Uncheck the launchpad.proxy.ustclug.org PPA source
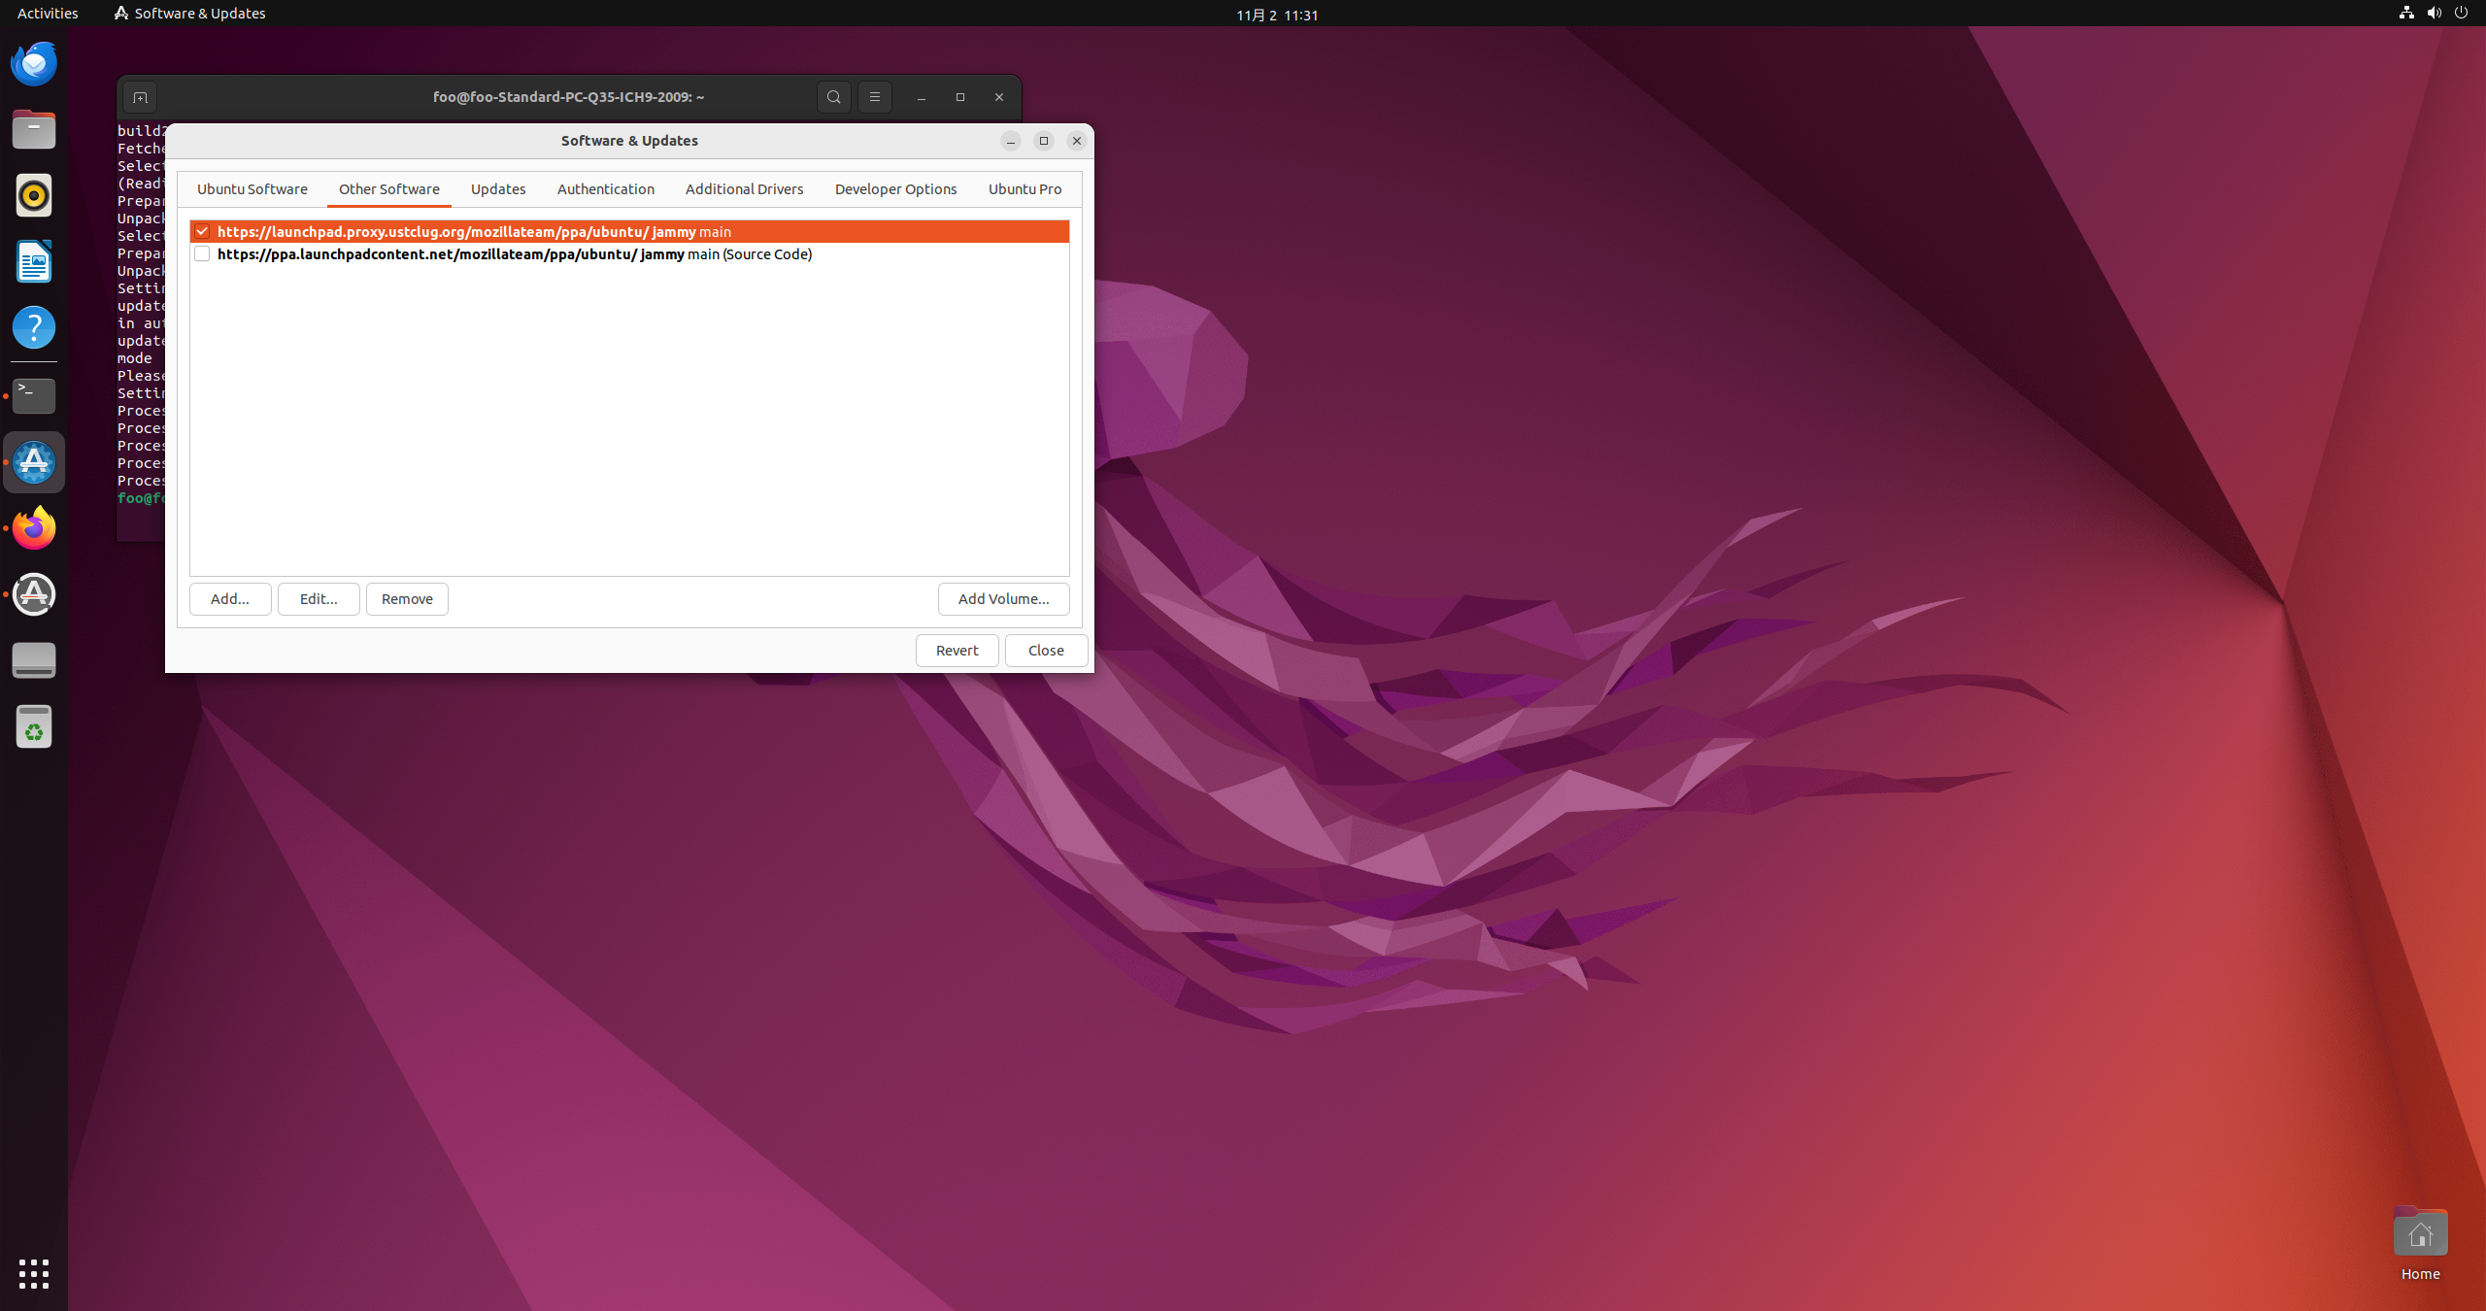Screen dimensions: 2486x1311 tap(202, 231)
